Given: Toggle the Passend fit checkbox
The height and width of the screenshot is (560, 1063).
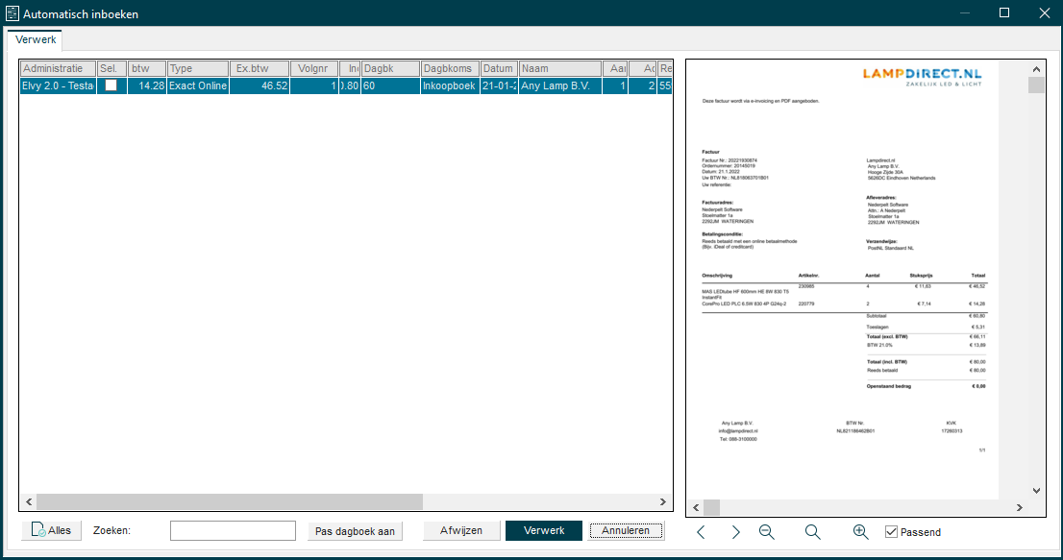Looking at the screenshot, I should pos(891,532).
